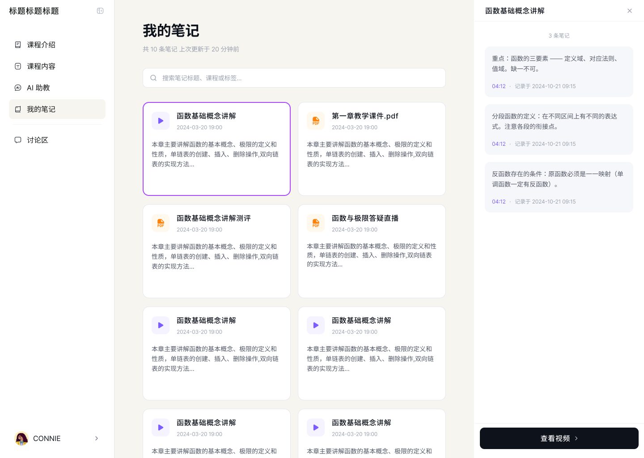644x458 pixels.
Task: Click the 课程介绍 icon in sidebar
Action: (x=18, y=45)
